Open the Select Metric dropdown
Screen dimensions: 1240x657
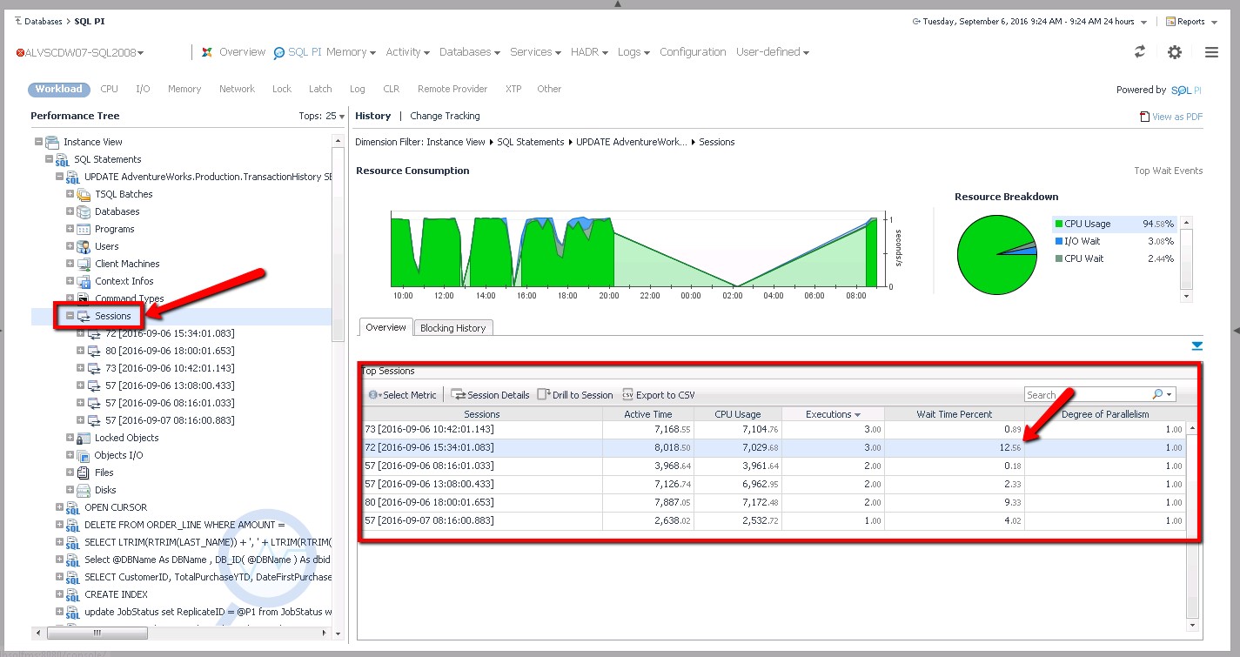coord(403,395)
